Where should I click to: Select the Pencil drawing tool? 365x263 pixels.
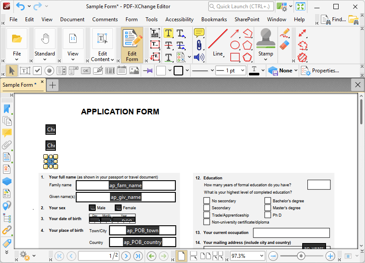[284, 33]
